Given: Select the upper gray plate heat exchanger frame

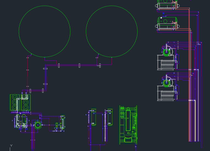Looking at the screenshot, I should point(167,63).
